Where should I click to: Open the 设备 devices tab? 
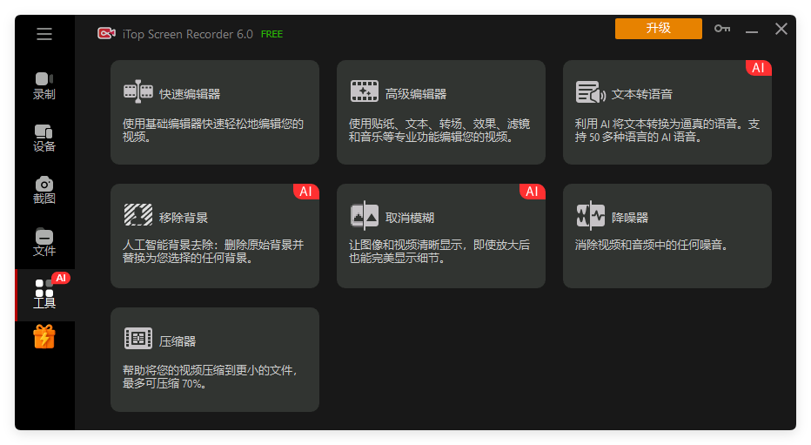[44, 138]
